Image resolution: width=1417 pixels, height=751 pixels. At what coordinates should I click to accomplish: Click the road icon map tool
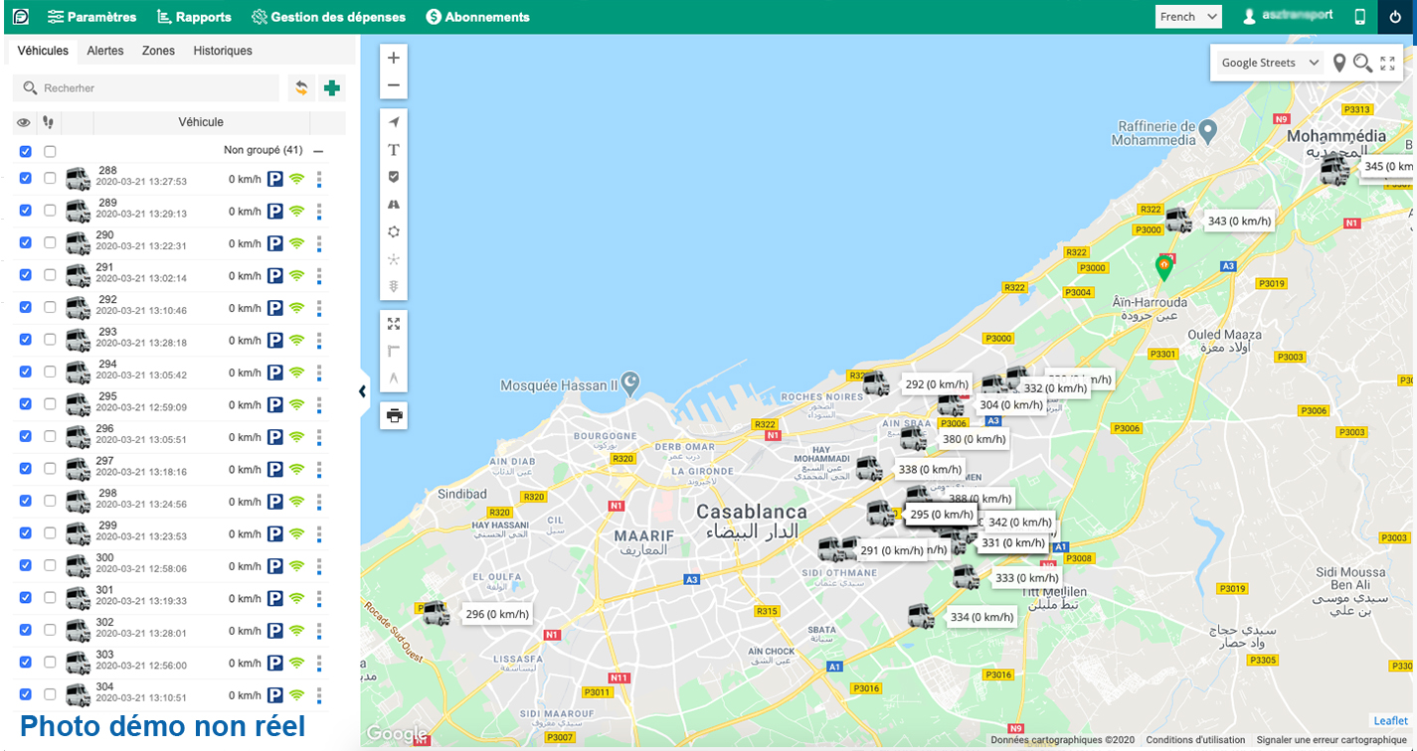point(394,204)
